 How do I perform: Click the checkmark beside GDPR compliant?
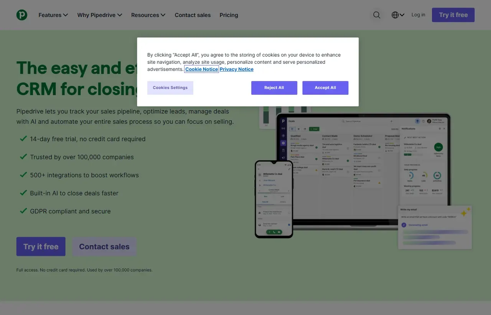pyautogui.click(x=23, y=211)
